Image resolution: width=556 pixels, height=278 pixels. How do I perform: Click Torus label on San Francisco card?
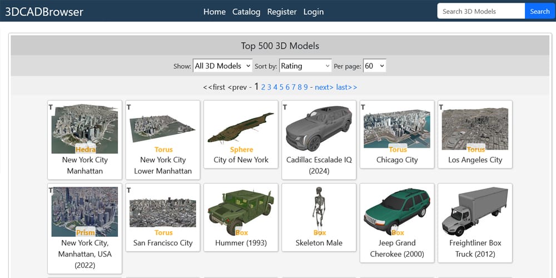163,232
